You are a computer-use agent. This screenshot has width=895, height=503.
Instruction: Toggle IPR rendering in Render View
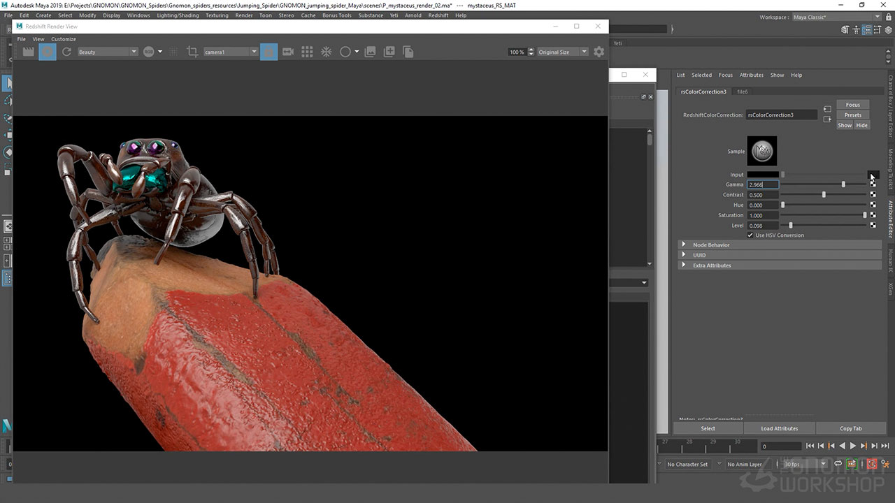[x=48, y=52]
